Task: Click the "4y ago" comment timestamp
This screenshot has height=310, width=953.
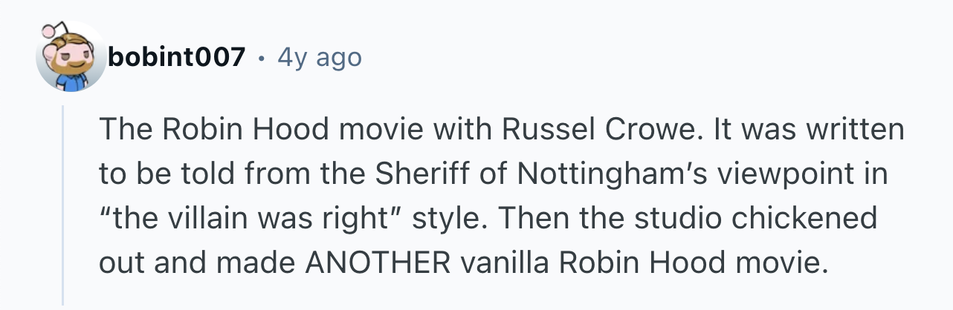Action: pos(319,57)
